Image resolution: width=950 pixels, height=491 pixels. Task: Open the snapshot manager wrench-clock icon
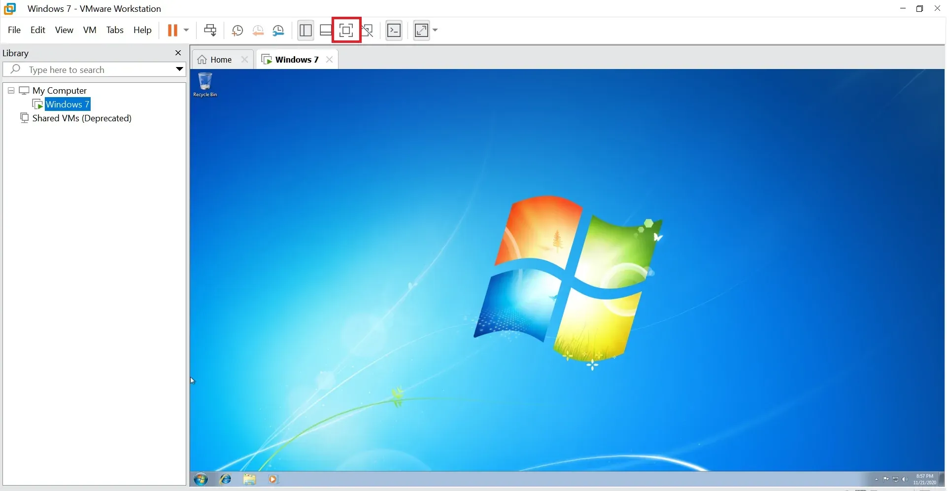[278, 31]
